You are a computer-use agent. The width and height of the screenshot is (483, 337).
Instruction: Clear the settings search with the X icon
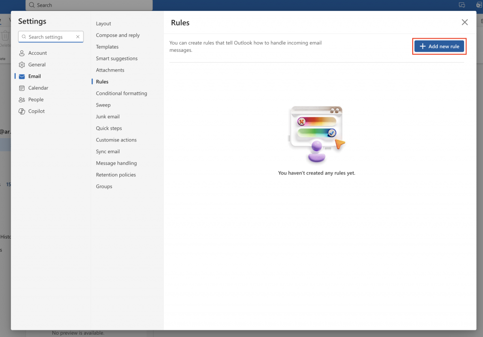78,37
